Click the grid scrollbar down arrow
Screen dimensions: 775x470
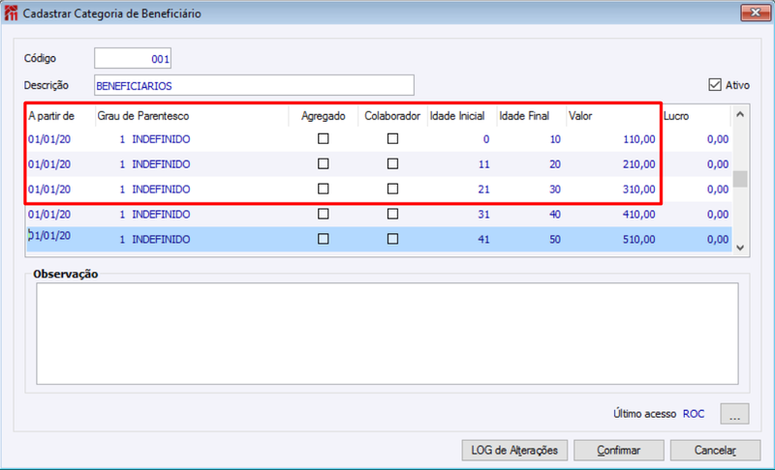[x=740, y=248]
